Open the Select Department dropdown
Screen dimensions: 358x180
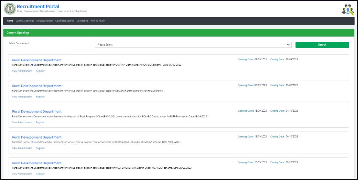coord(193,44)
